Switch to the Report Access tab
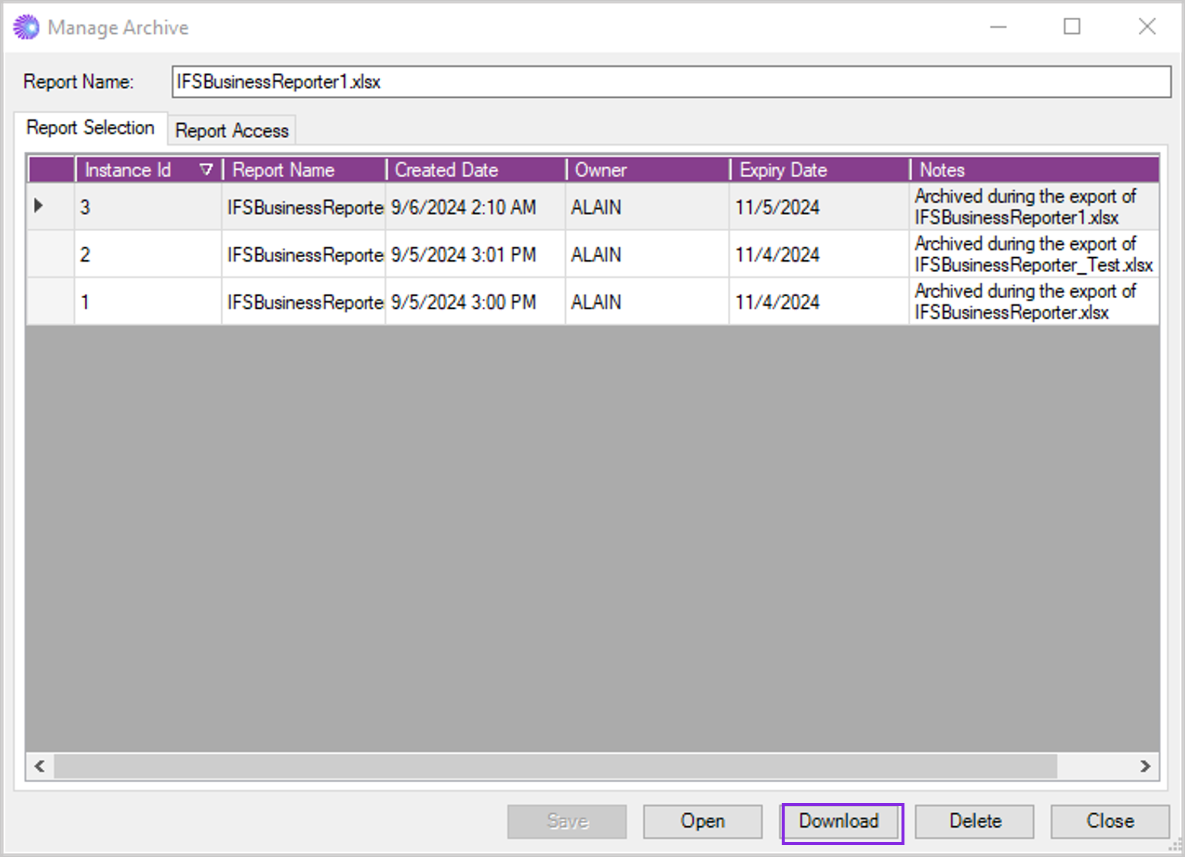 click(x=232, y=130)
